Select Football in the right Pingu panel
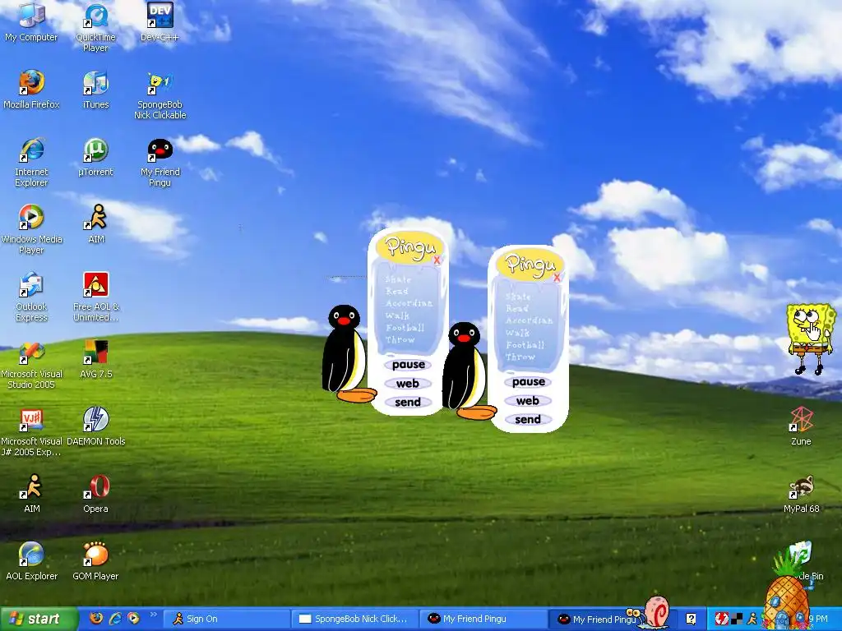842x631 pixels. [525, 344]
